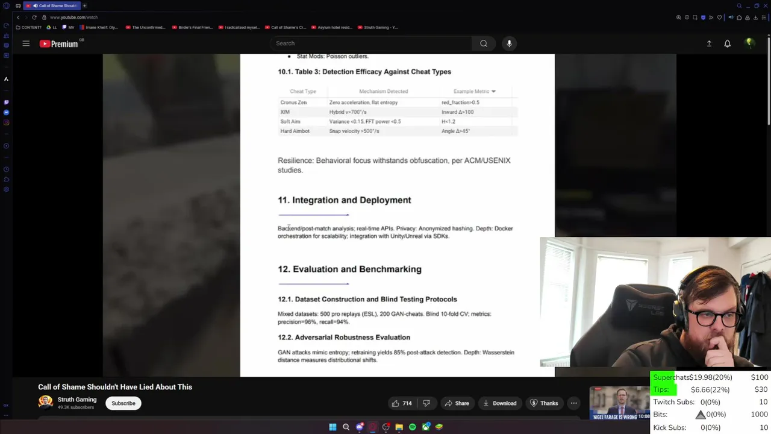
Task: Open the Struth Gaming channel avatar
Action: pyautogui.click(x=45, y=403)
